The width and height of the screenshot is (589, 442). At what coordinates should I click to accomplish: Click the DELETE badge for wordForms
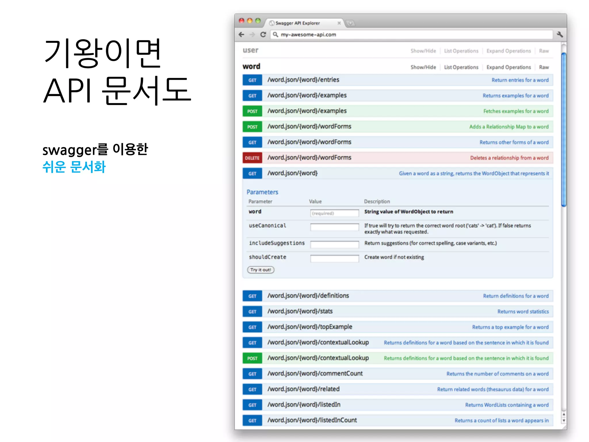(252, 158)
